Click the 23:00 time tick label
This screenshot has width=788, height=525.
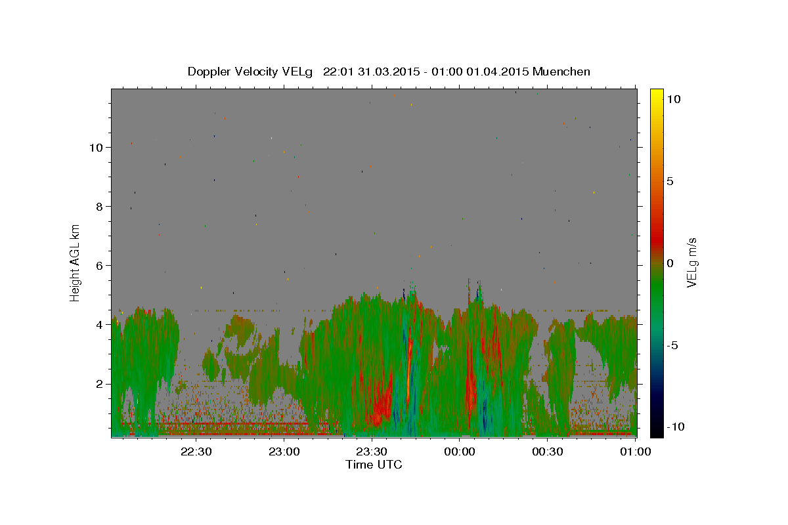pos(284,451)
